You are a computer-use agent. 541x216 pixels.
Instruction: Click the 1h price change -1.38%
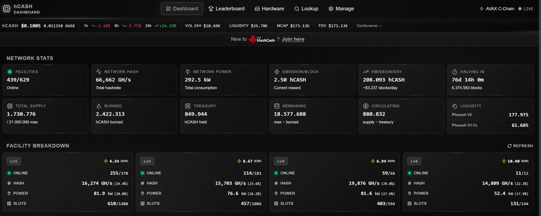click(x=100, y=26)
